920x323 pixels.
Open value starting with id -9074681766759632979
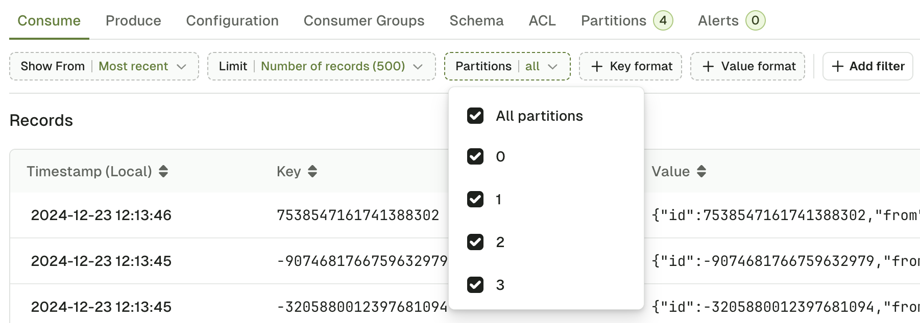(x=786, y=261)
